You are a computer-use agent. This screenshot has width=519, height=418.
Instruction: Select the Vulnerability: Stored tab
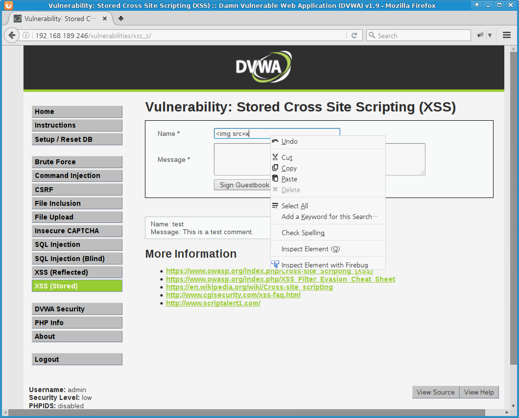pyautogui.click(x=60, y=19)
